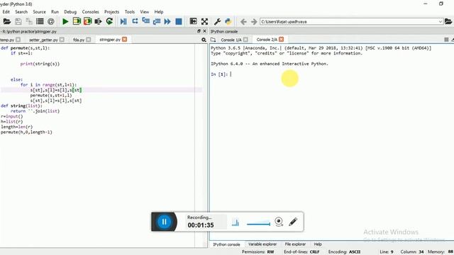Open the Search menu
Image resolution: width=454 pixels, height=255 pixels.
(21, 12)
